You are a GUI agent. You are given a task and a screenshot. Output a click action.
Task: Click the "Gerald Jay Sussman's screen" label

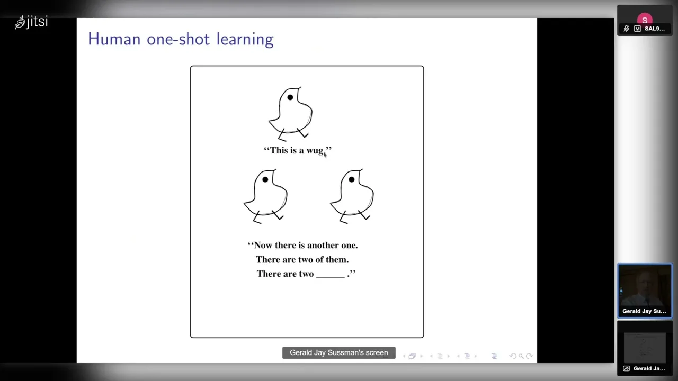coord(339,353)
